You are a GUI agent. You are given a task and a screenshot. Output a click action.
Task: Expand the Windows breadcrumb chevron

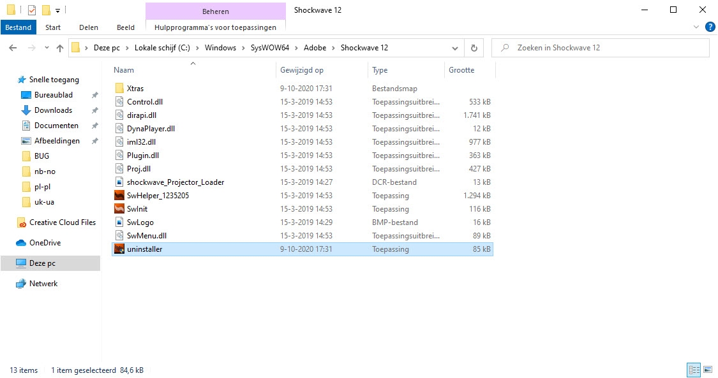point(244,48)
